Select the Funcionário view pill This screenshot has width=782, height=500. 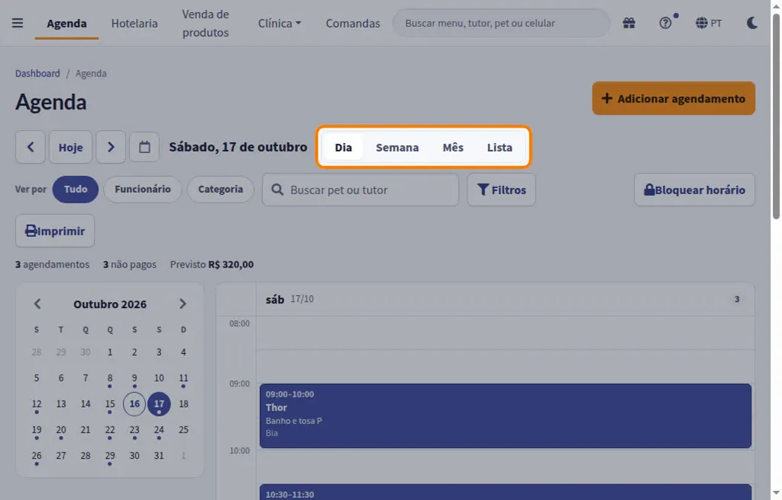point(143,190)
